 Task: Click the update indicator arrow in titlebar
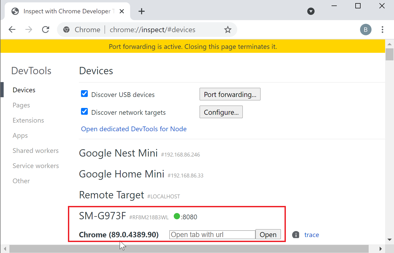point(311,11)
